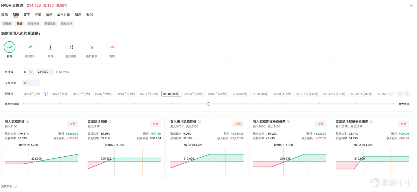This screenshot has height=192, width=417.
Task: Select expiry date 08/31 (7天)
Action: [81, 94]
